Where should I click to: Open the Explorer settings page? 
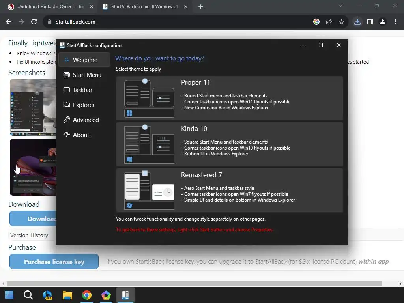coord(84,105)
